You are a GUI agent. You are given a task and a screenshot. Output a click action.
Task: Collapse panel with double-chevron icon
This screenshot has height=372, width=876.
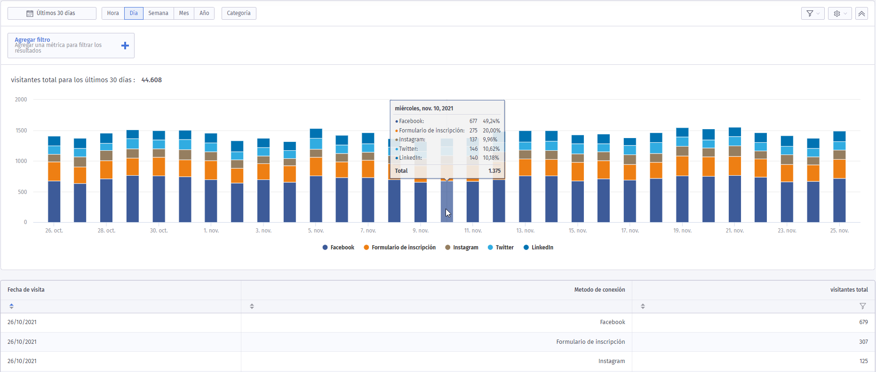[x=861, y=14]
